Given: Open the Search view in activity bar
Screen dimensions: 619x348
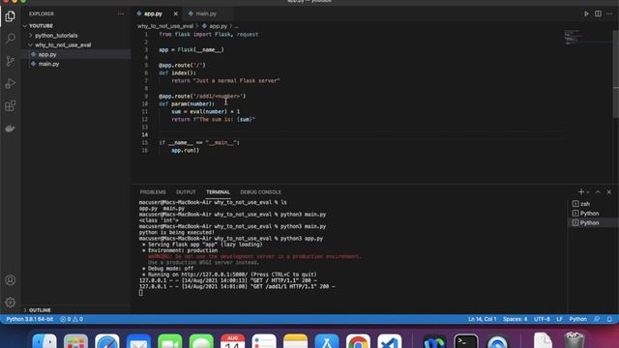Looking at the screenshot, I should point(11,39).
